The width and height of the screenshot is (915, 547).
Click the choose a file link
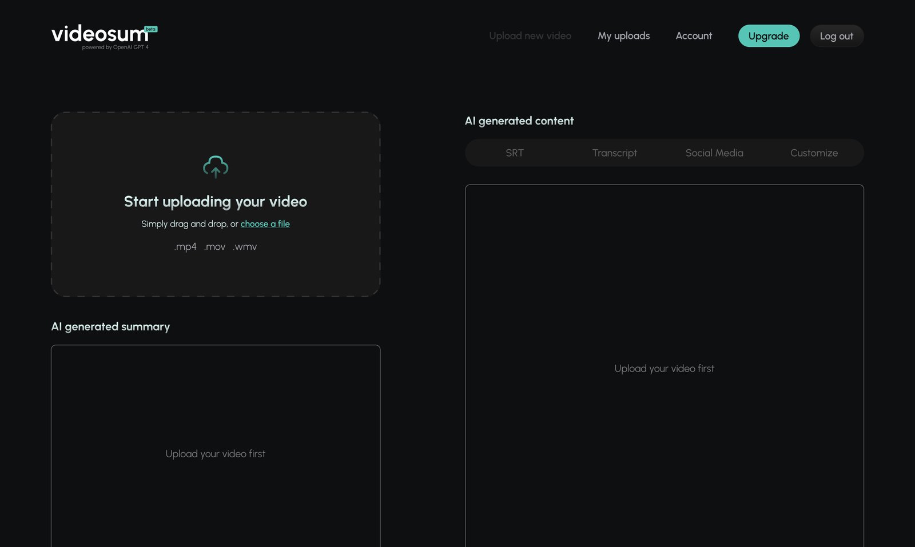[265, 223]
